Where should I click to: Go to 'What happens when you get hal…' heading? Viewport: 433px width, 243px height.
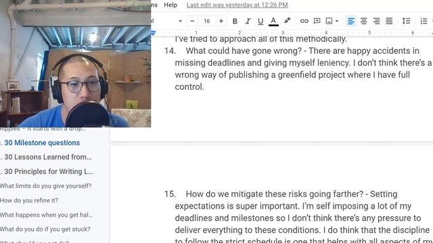click(46, 215)
